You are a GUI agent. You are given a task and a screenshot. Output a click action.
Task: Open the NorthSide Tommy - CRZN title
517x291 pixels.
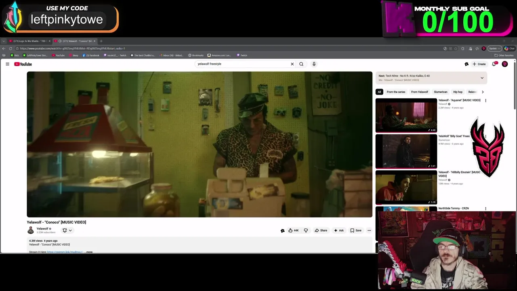[x=454, y=209]
